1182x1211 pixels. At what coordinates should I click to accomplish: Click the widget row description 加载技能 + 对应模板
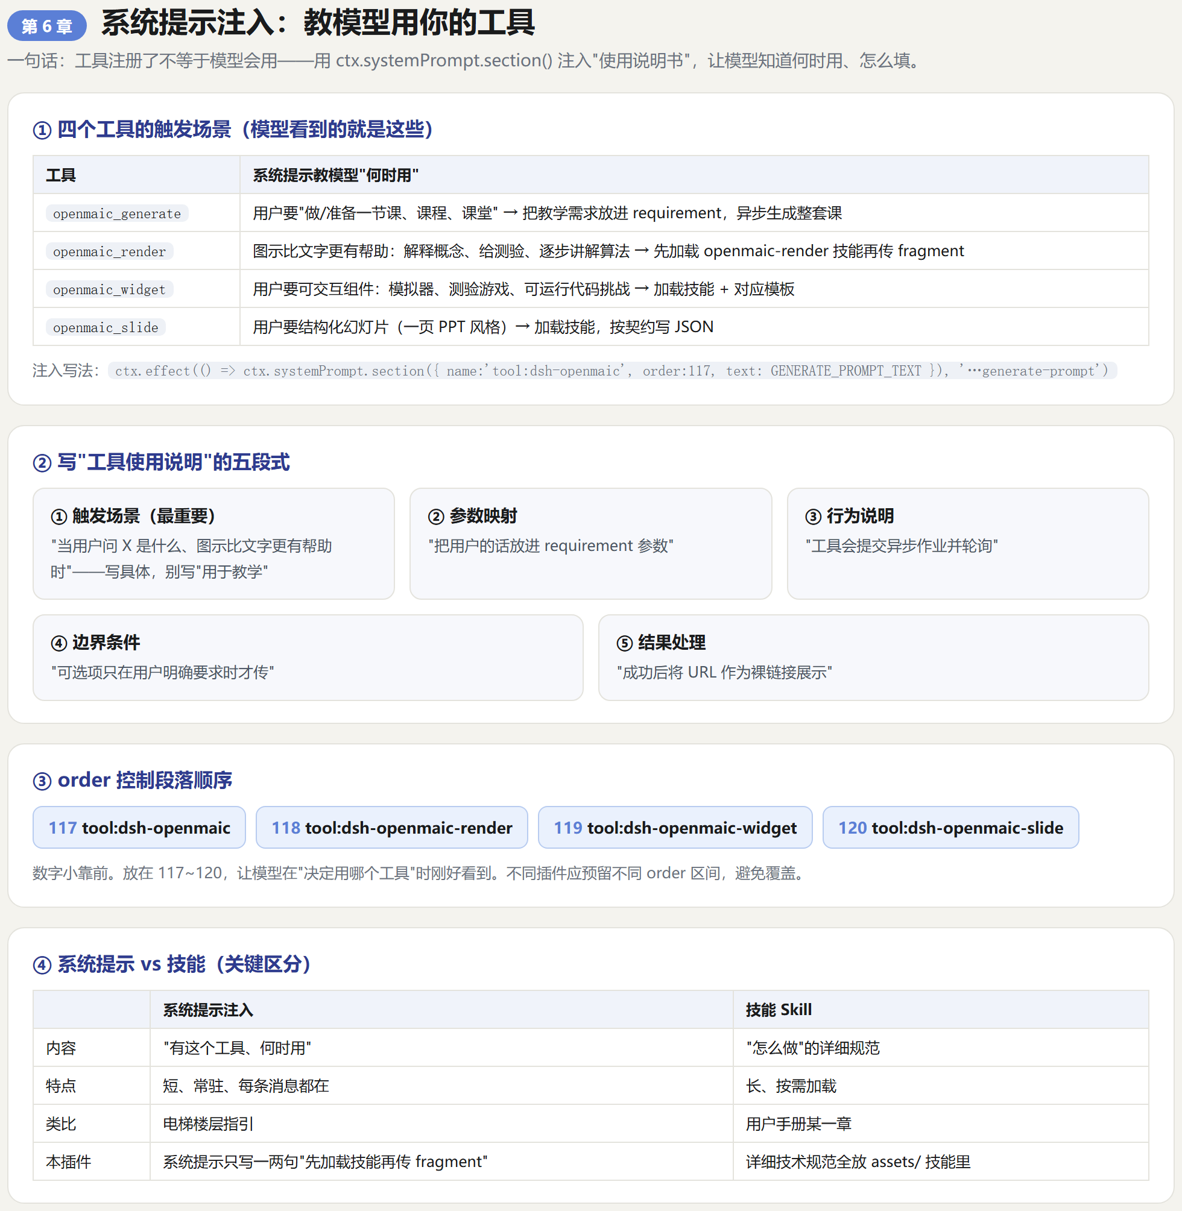point(523,289)
